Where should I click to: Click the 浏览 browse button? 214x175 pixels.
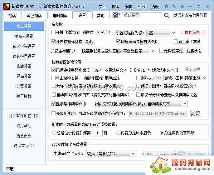[195, 113]
